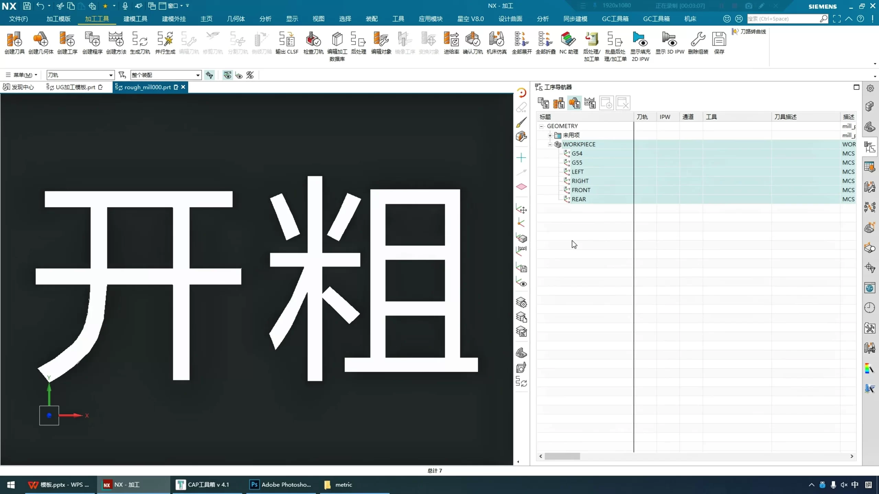Open the 刀轨 selection filter dropdown
Screen dimensions: 879x494
pos(111,75)
